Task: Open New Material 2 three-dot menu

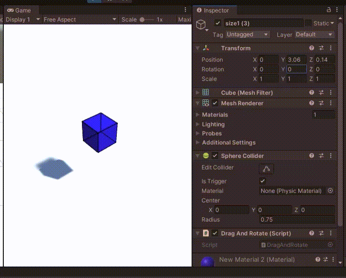Action: click(333, 259)
